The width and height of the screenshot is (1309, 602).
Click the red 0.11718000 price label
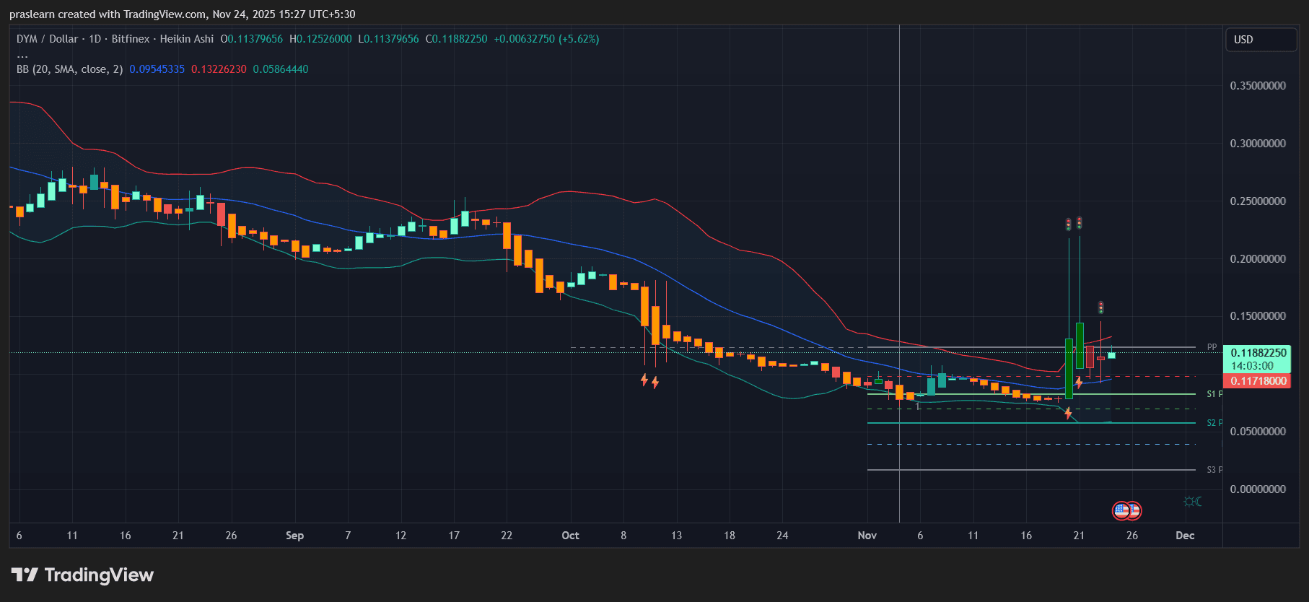[x=1258, y=381]
